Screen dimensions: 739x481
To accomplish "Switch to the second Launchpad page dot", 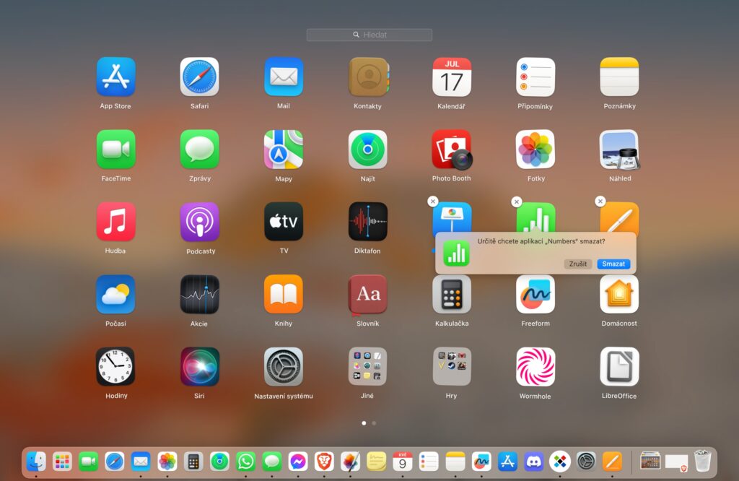I will [x=374, y=423].
